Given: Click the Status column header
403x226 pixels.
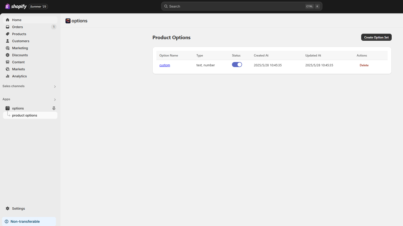Looking at the screenshot, I should coord(236,55).
